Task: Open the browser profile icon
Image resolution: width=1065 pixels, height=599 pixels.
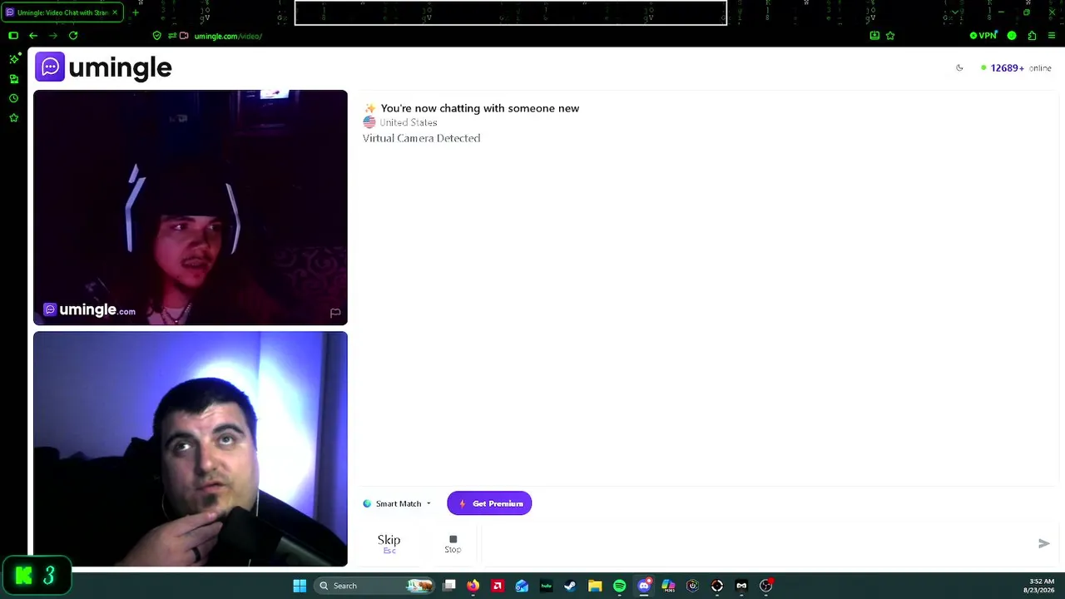Action: tap(1012, 36)
